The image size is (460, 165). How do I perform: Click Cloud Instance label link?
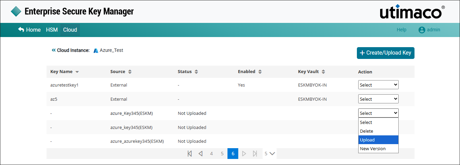coord(73,51)
